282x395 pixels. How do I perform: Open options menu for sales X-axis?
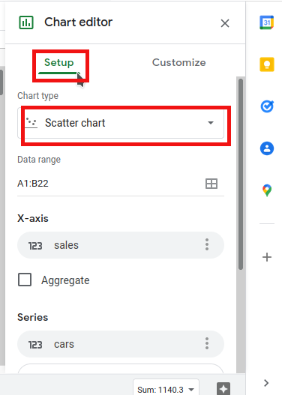207,244
